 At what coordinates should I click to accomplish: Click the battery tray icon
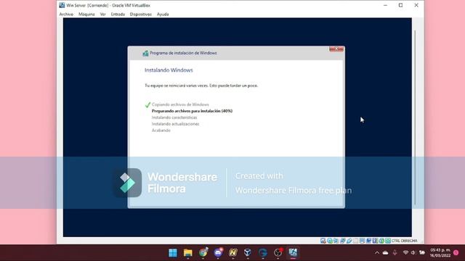pos(422,253)
